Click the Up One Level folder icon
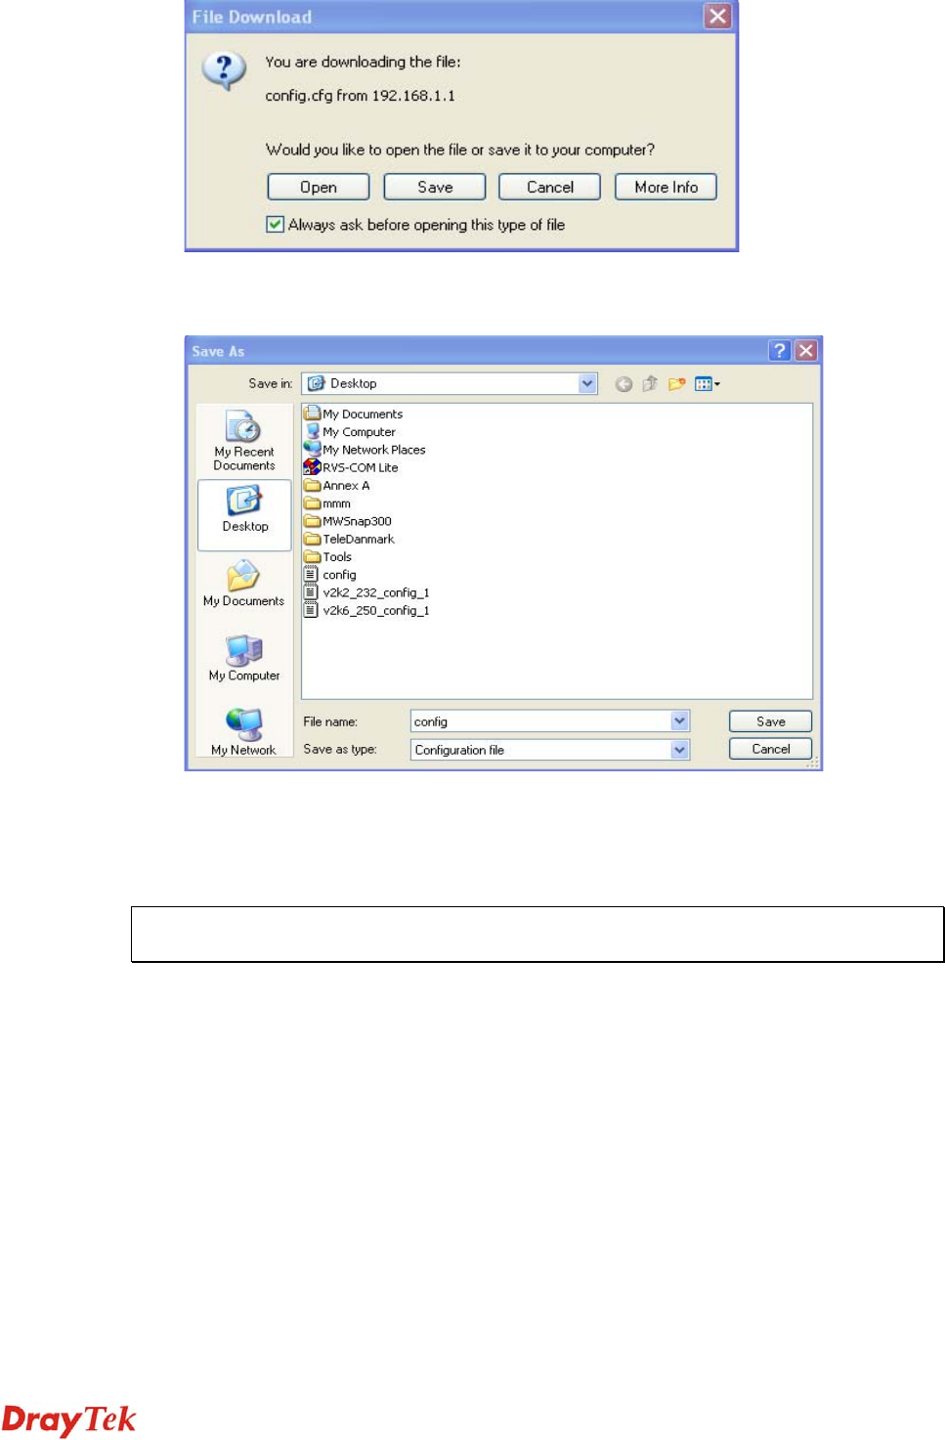945x1440 pixels. coord(650,384)
